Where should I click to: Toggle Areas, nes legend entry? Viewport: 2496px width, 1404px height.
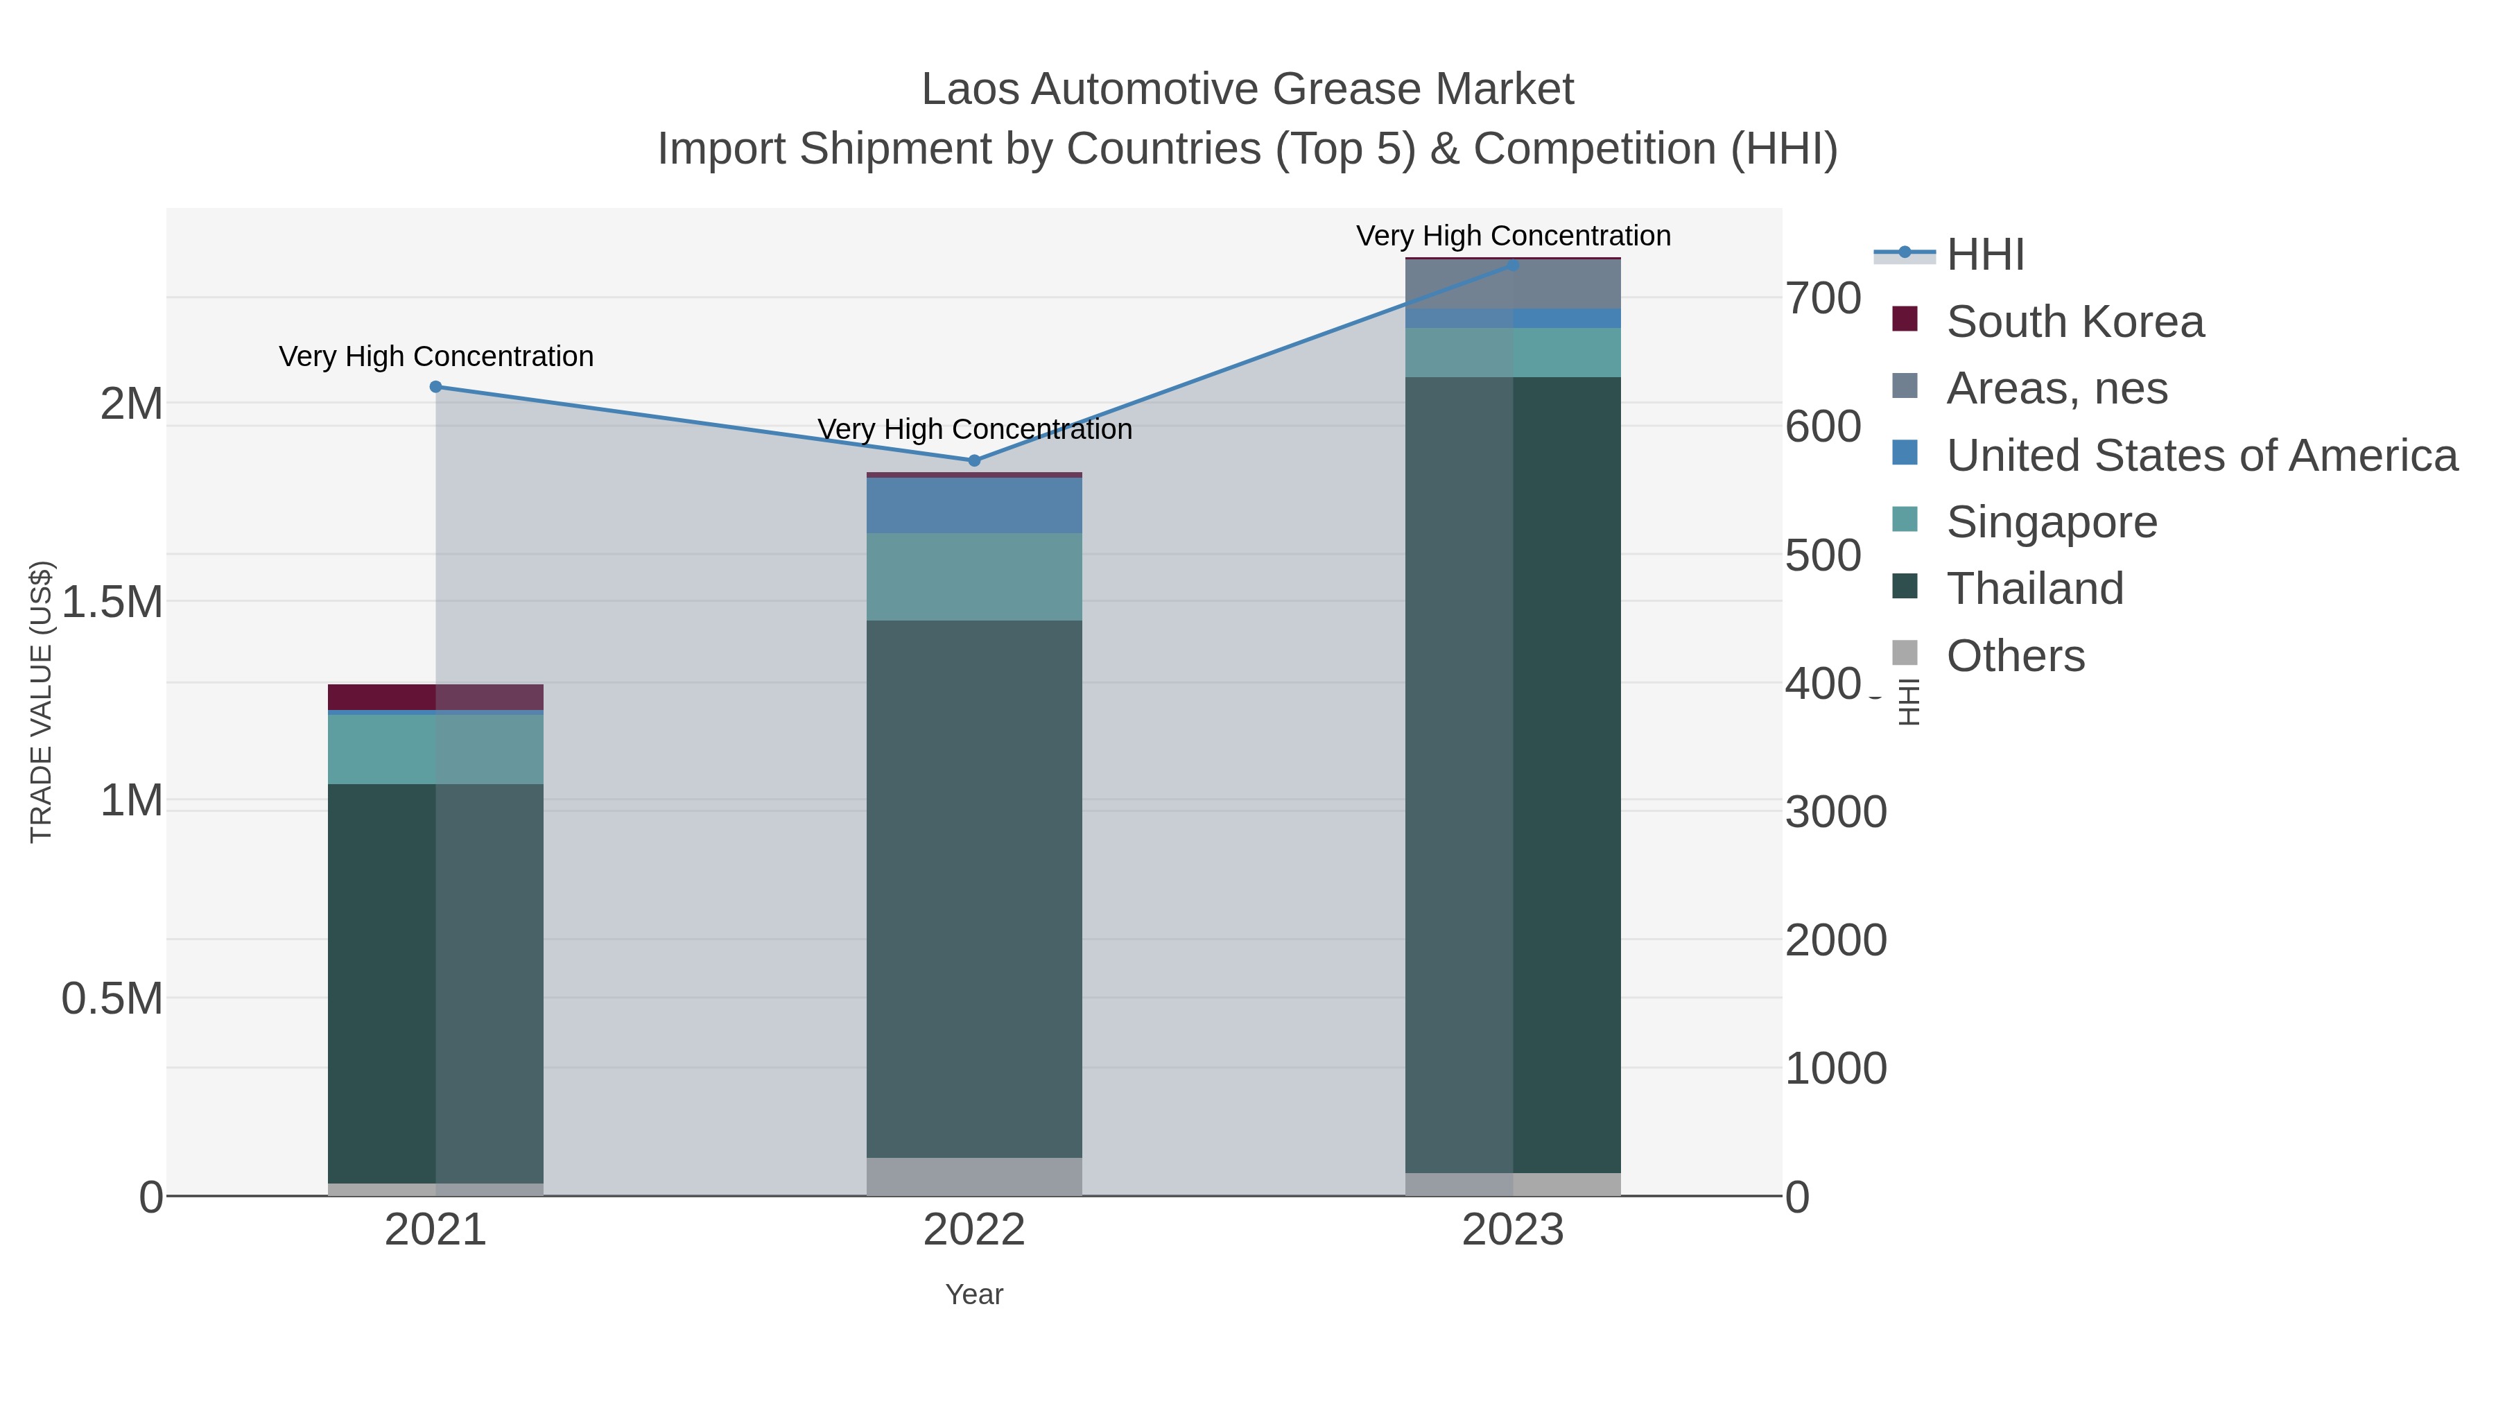coord(2030,388)
